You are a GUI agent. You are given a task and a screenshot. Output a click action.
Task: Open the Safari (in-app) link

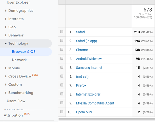(x=87, y=41)
